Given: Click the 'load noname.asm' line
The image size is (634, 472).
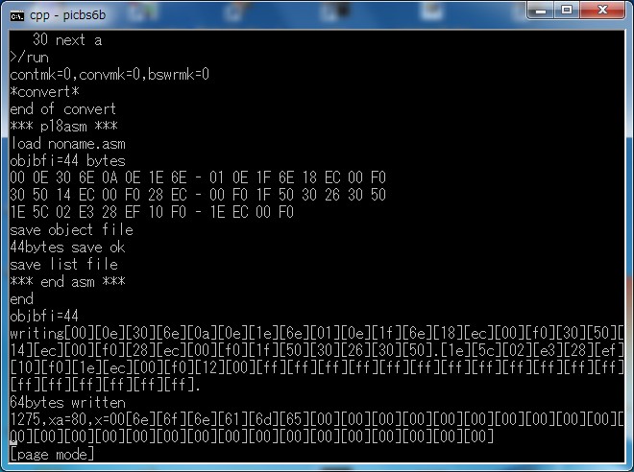Looking at the screenshot, I should pos(67,144).
